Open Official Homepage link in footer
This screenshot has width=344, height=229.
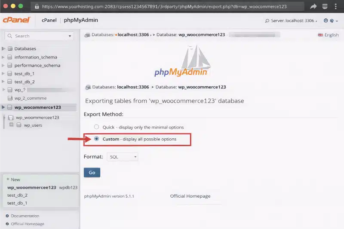[190, 196]
